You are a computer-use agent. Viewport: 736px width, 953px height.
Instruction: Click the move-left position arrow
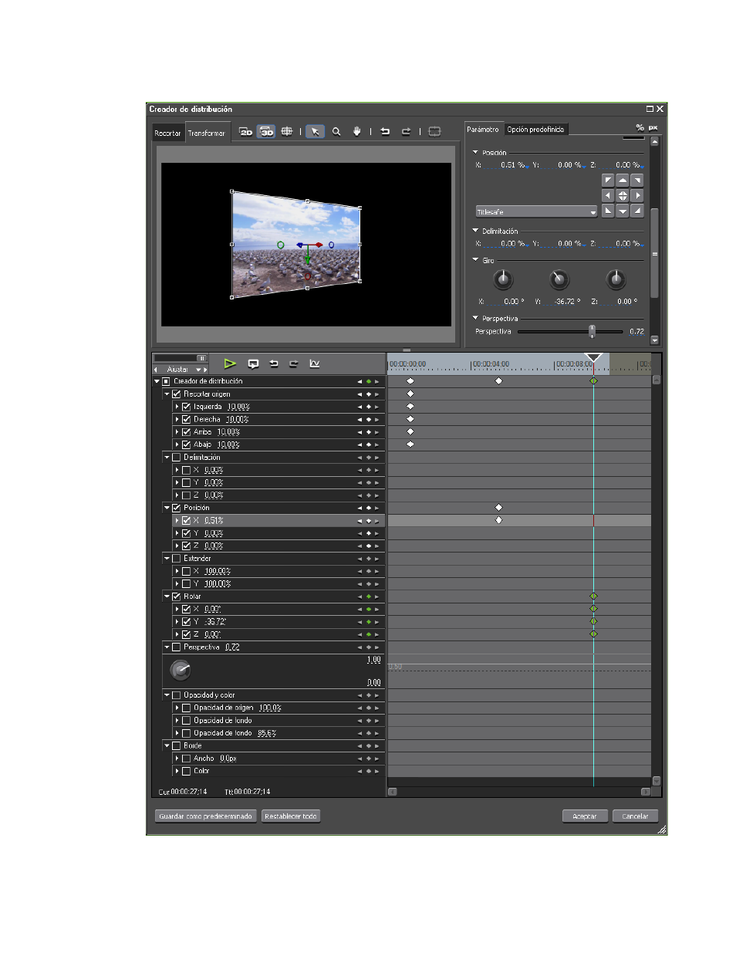click(608, 195)
